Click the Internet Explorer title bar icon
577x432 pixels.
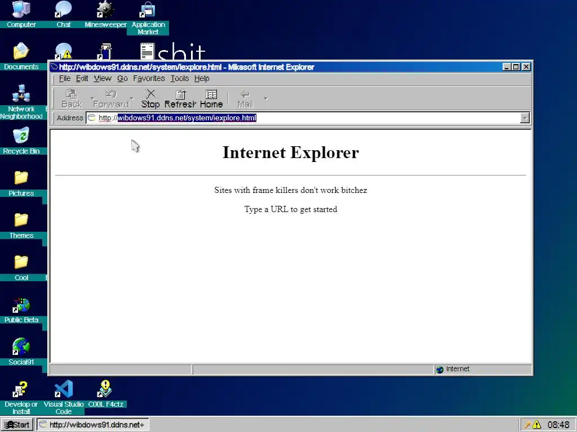click(55, 67)
